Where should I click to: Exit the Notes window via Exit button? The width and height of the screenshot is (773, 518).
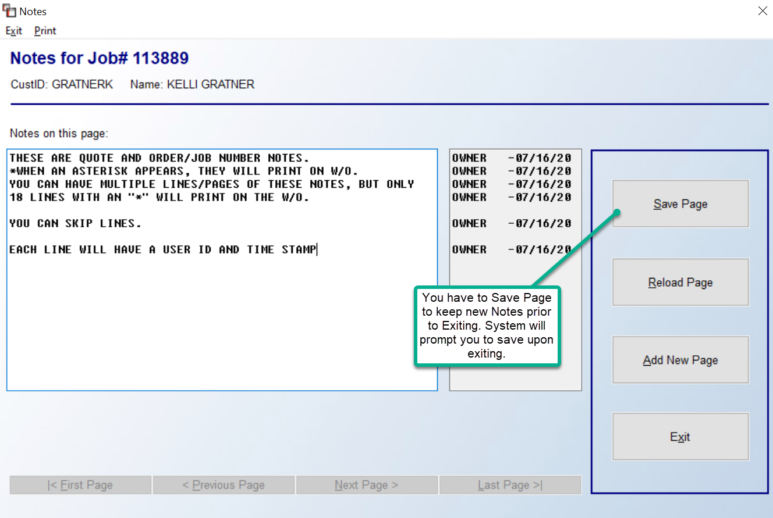click(680, 436)
